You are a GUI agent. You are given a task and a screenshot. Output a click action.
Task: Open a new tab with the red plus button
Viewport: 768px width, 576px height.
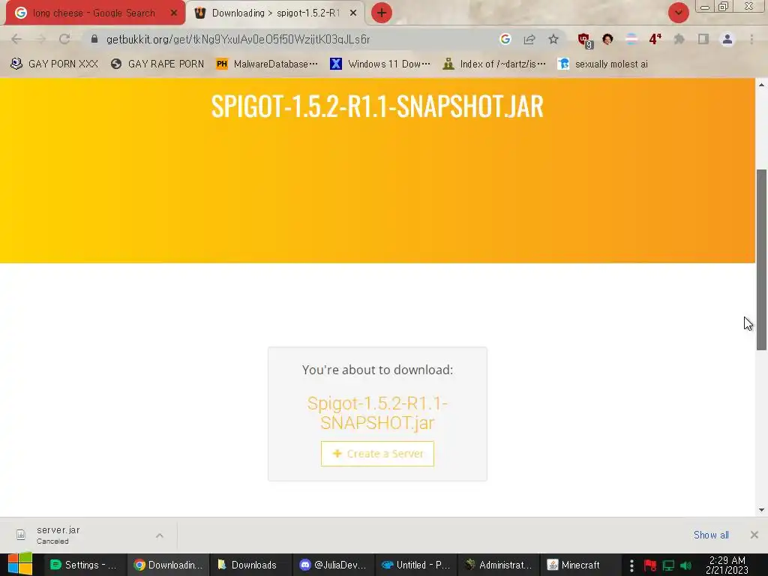(382, 13)
